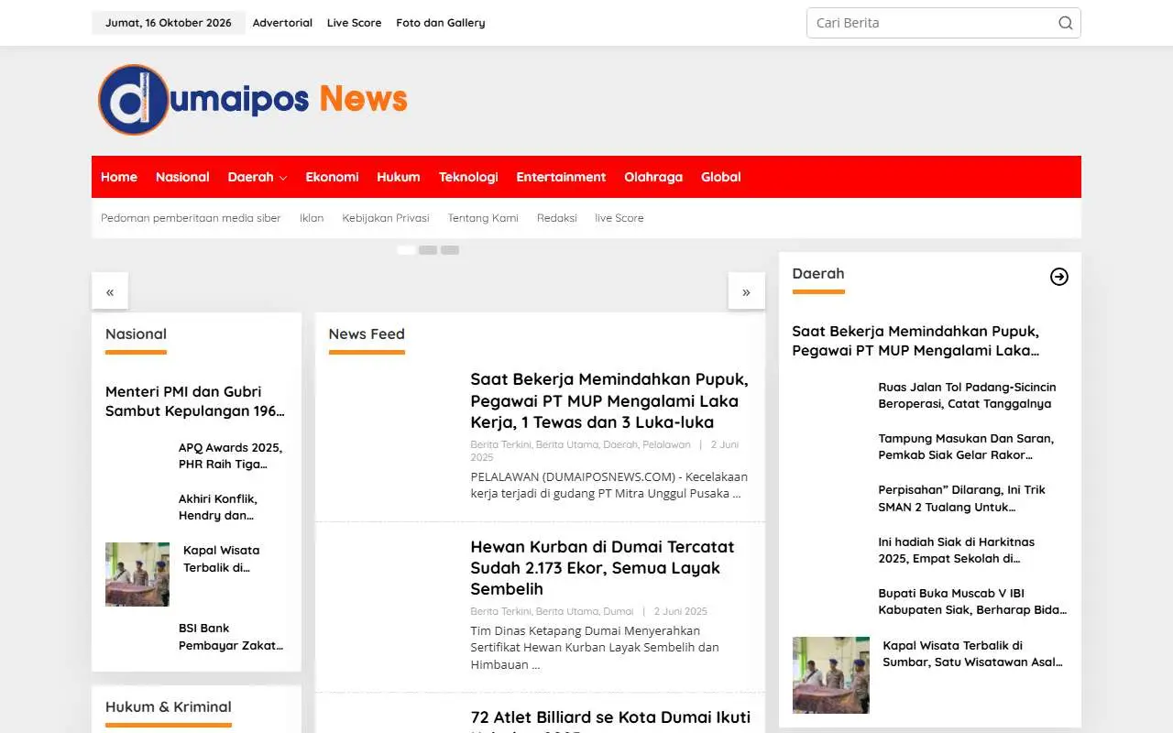Open 'Tampung Masukan Dan Saran' article

coord(966,446)
